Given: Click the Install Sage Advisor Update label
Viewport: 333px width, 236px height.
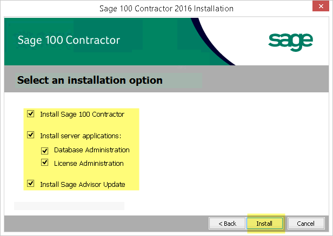Looking at the screenshot, I should point(83,185).
